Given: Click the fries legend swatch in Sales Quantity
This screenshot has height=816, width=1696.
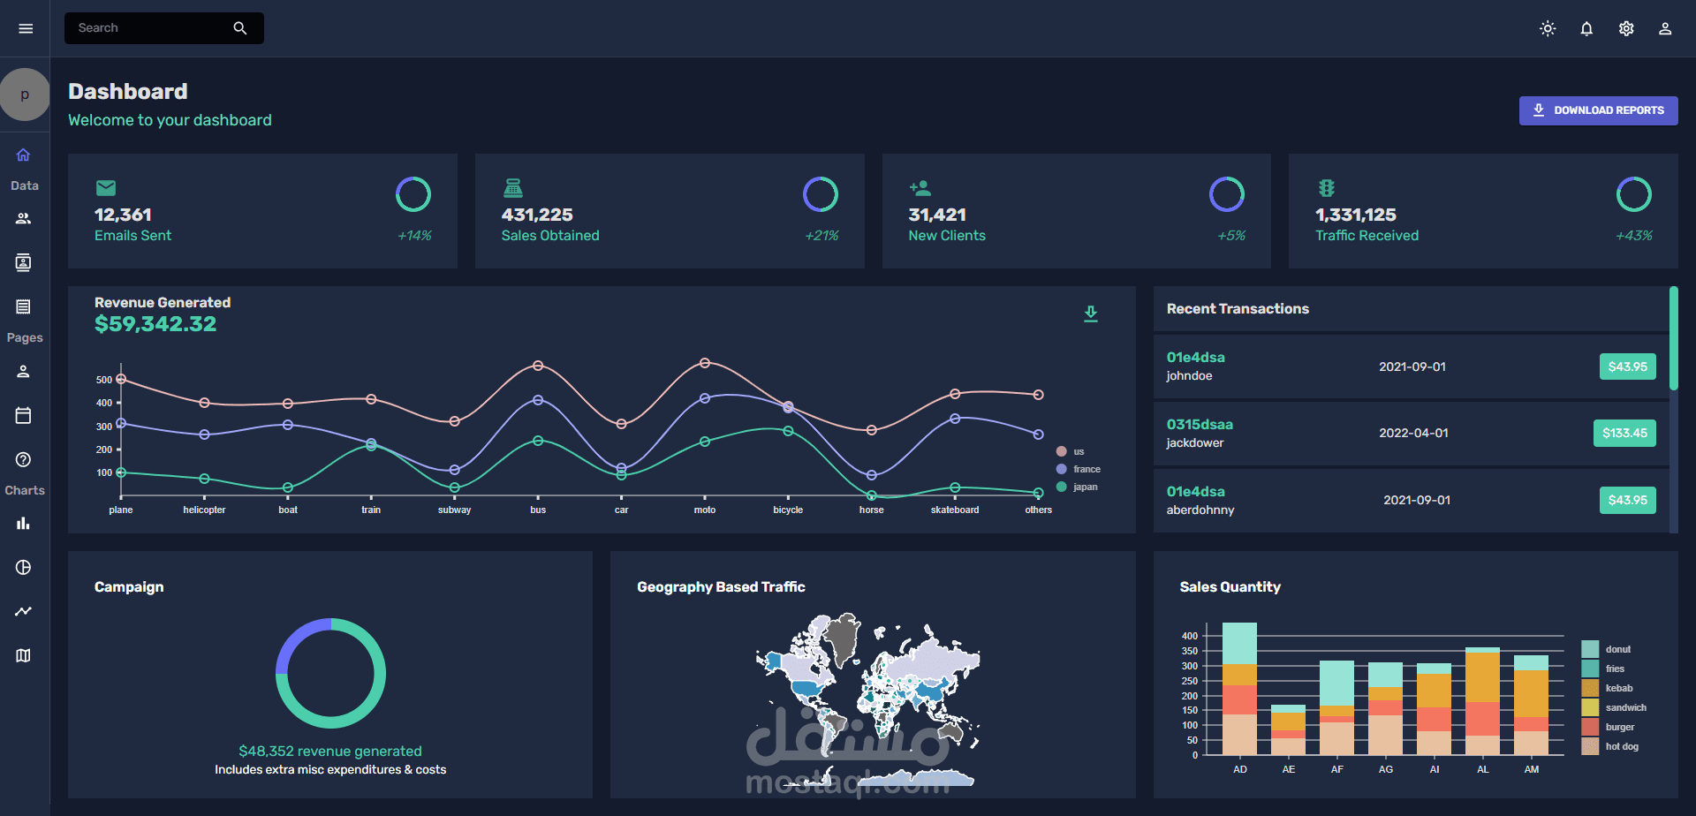Looking at the screenshot, I should tap(1590, 669).
